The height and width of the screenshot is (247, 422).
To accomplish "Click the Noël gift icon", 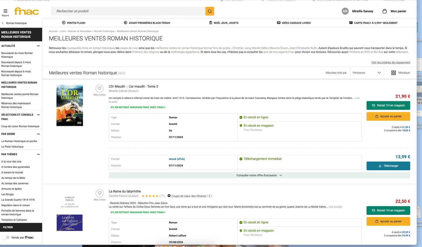I will coord(211,23).
